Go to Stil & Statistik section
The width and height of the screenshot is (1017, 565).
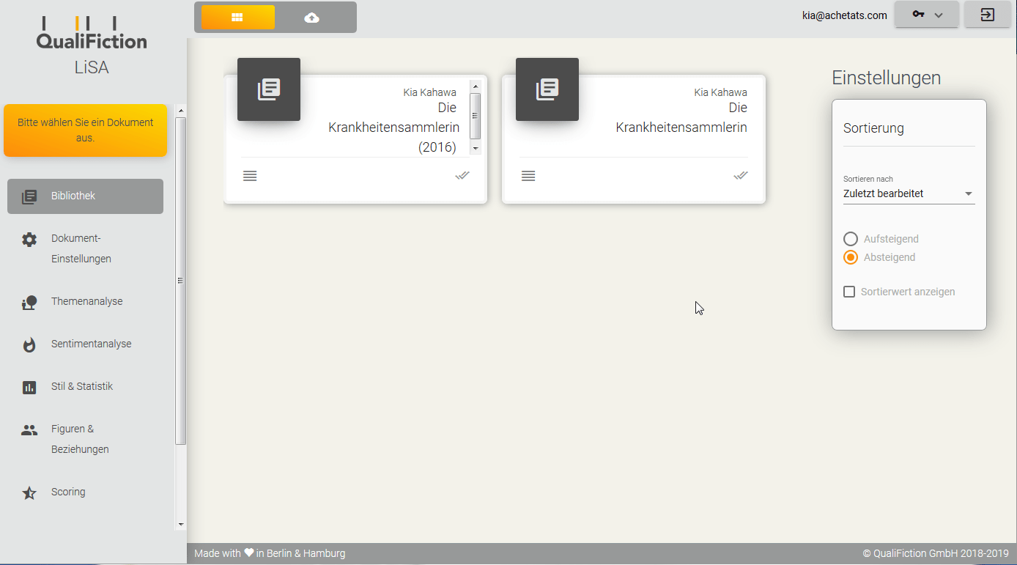point(81,387)
